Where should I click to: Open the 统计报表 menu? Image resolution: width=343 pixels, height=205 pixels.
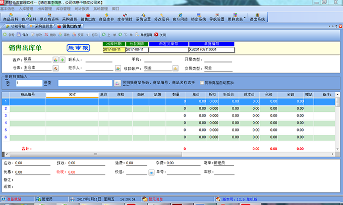[x=82, y=9]
